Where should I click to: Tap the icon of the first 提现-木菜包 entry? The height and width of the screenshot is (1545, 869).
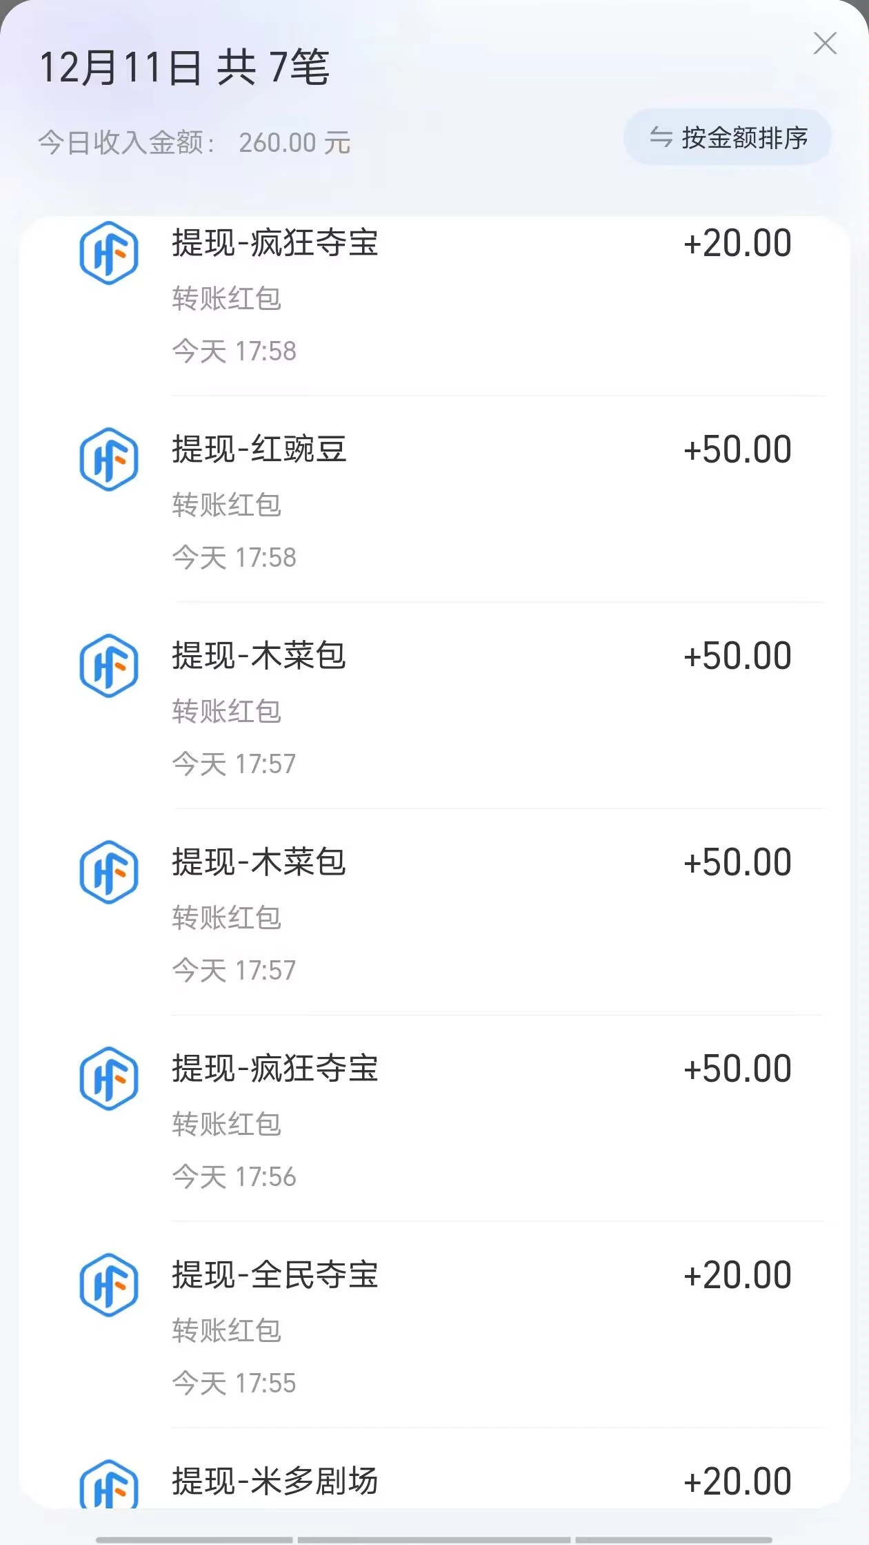[x=109, y=665]
